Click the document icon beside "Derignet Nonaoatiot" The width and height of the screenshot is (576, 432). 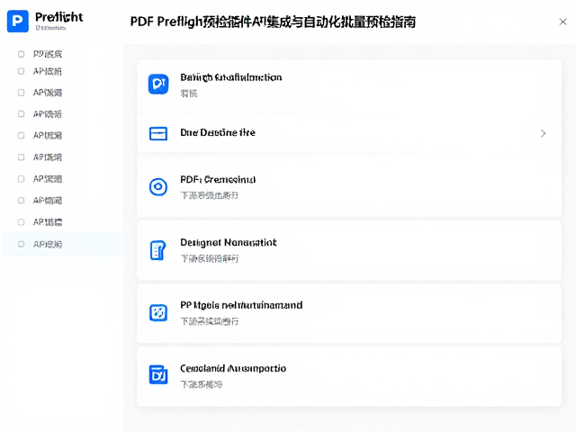(x=158, y=250)
